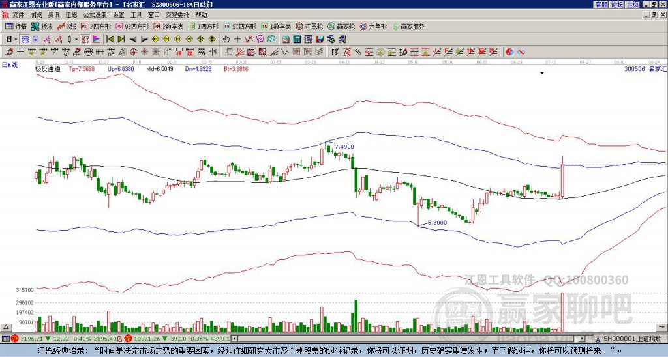Open the P数字表 number table
This screenshot has height=357, width=668.
168,26
